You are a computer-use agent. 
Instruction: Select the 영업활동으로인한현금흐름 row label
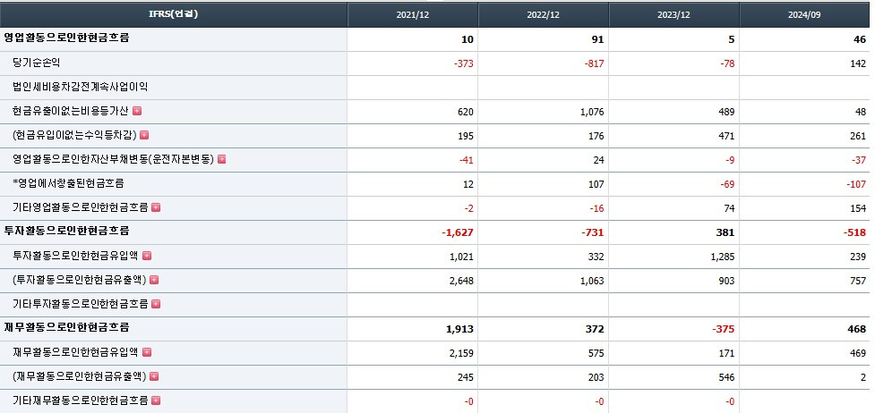66,38
